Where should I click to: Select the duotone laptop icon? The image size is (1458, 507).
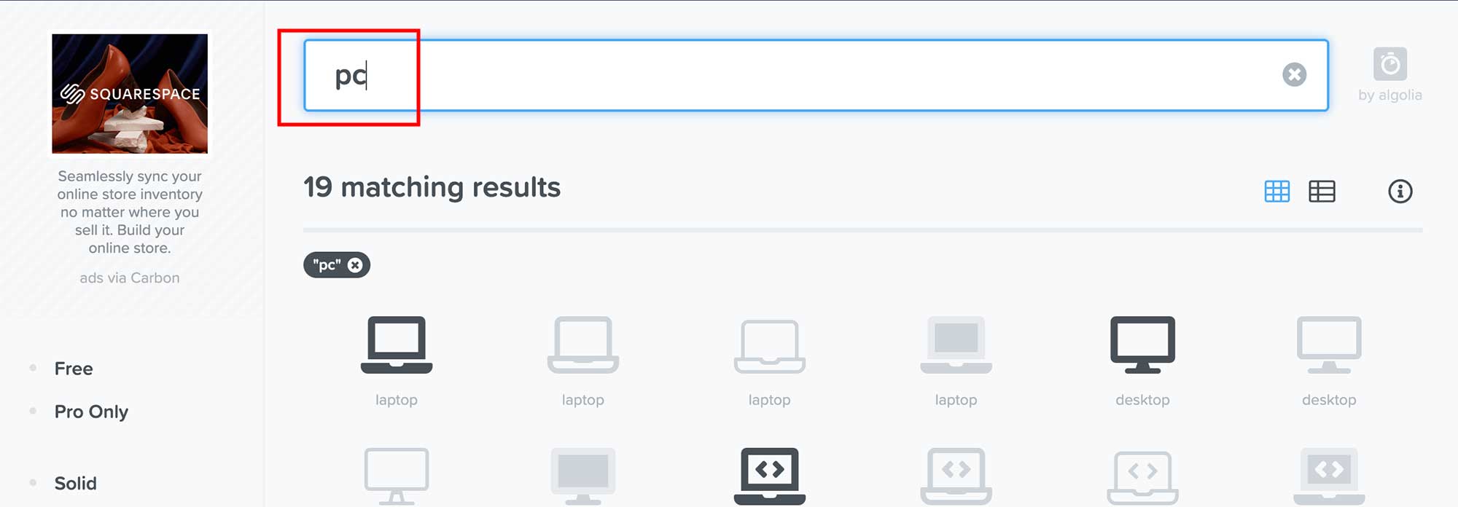coord(956,345)
